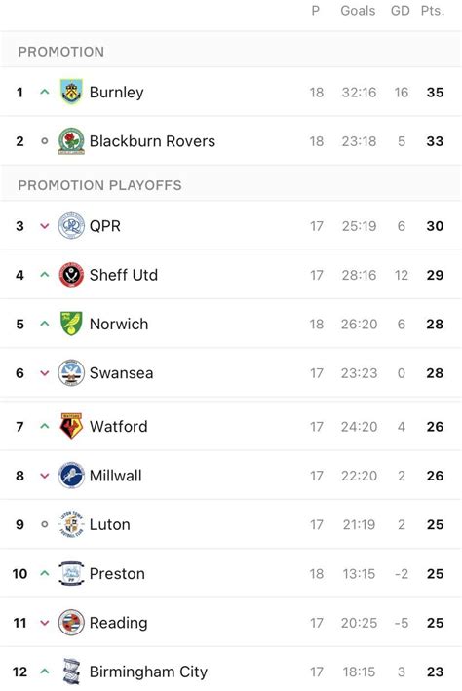The height and width of the screenshot is (691, 462).
Task: Open the QPR club badge
Action: click(71, 226)
